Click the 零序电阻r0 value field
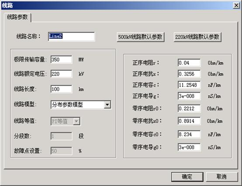 (189, 108)
